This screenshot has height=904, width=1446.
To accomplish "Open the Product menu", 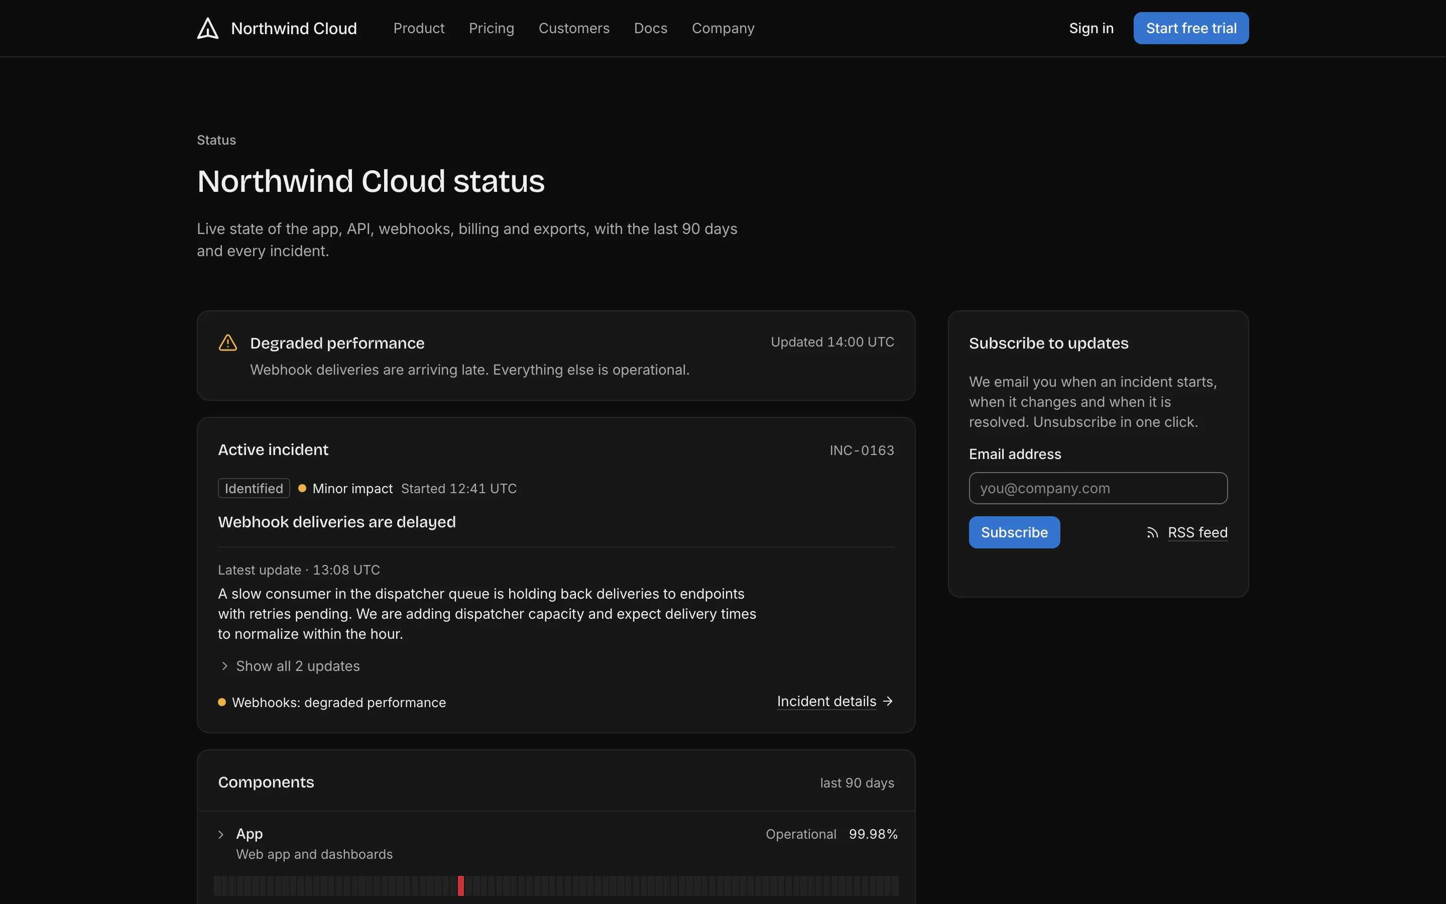I will point(419,28).
